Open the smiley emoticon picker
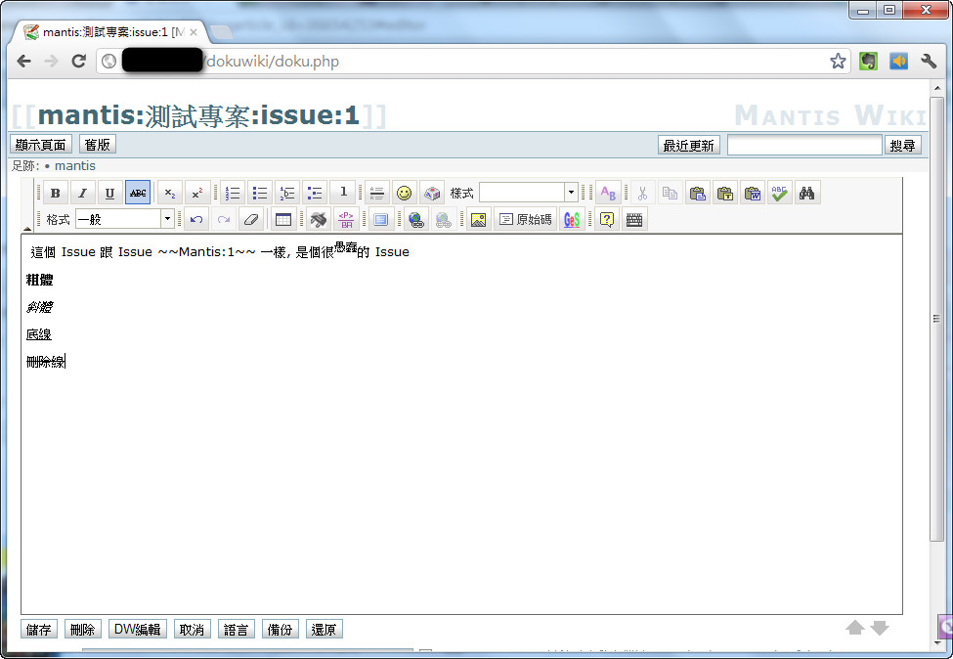This screenshot has height=659, width=953. coord(405,194)
